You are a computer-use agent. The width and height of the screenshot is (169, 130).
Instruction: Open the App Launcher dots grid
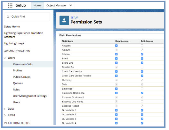(x=10, y=5)
